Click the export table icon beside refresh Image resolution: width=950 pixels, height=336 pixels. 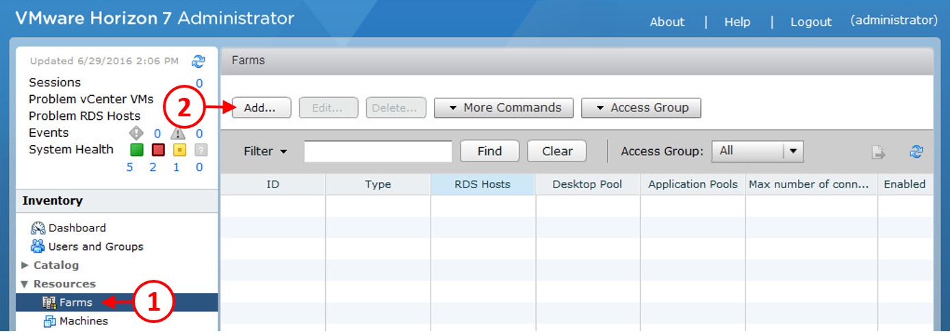point(879,153)
